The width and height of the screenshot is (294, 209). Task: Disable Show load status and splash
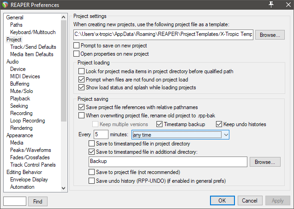coord(81,87)
